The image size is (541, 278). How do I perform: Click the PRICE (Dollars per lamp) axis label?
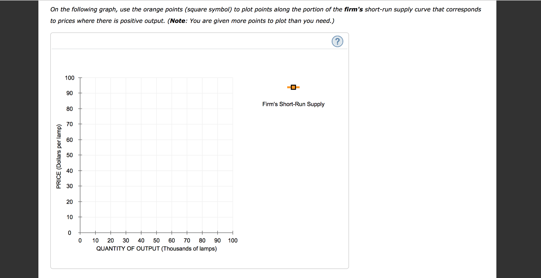59,155
